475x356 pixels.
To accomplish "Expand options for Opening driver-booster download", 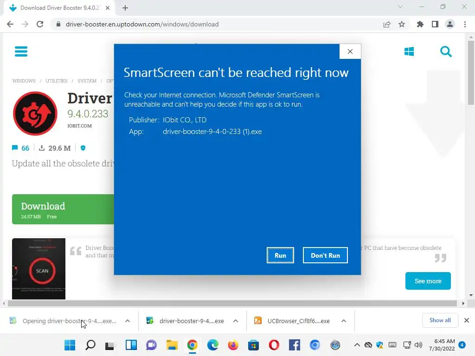I will coord(128,321).
